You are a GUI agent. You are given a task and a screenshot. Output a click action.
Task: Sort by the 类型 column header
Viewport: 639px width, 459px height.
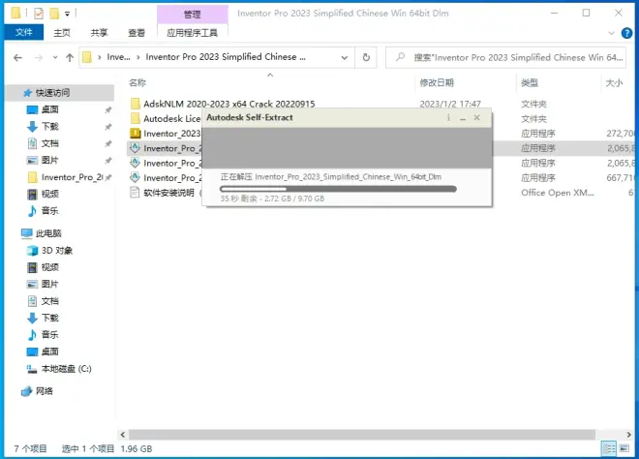530,82
